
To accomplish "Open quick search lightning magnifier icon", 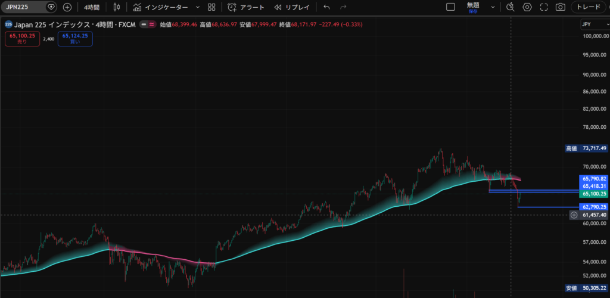I will (511, 7).
